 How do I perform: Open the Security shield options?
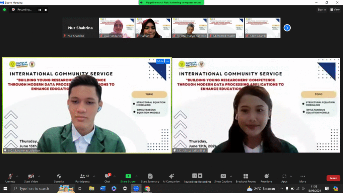pyautogui.click(x=59, y=178)
